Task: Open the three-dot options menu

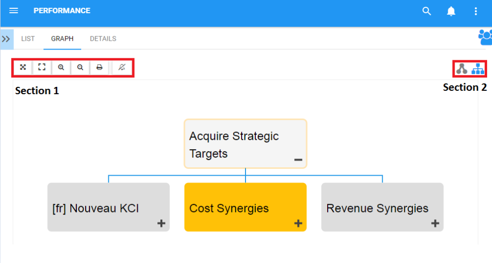Action: click(475, 11)
